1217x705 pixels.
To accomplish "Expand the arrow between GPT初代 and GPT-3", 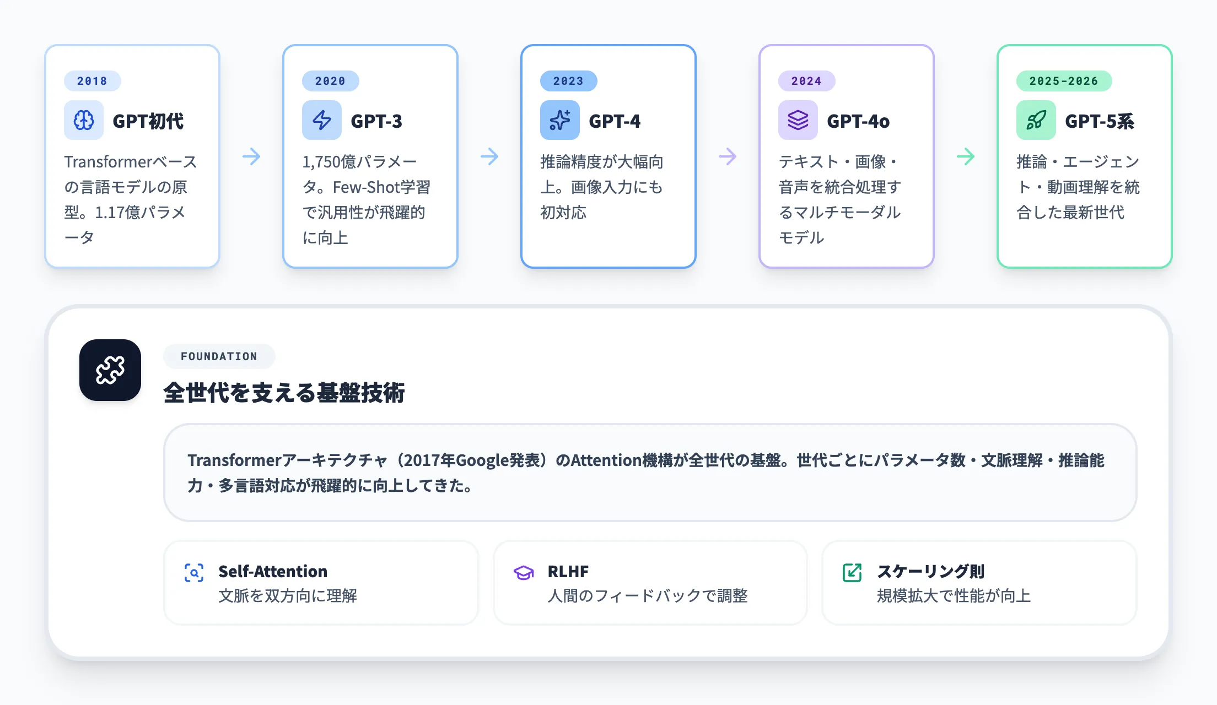I will pos(251,157).
